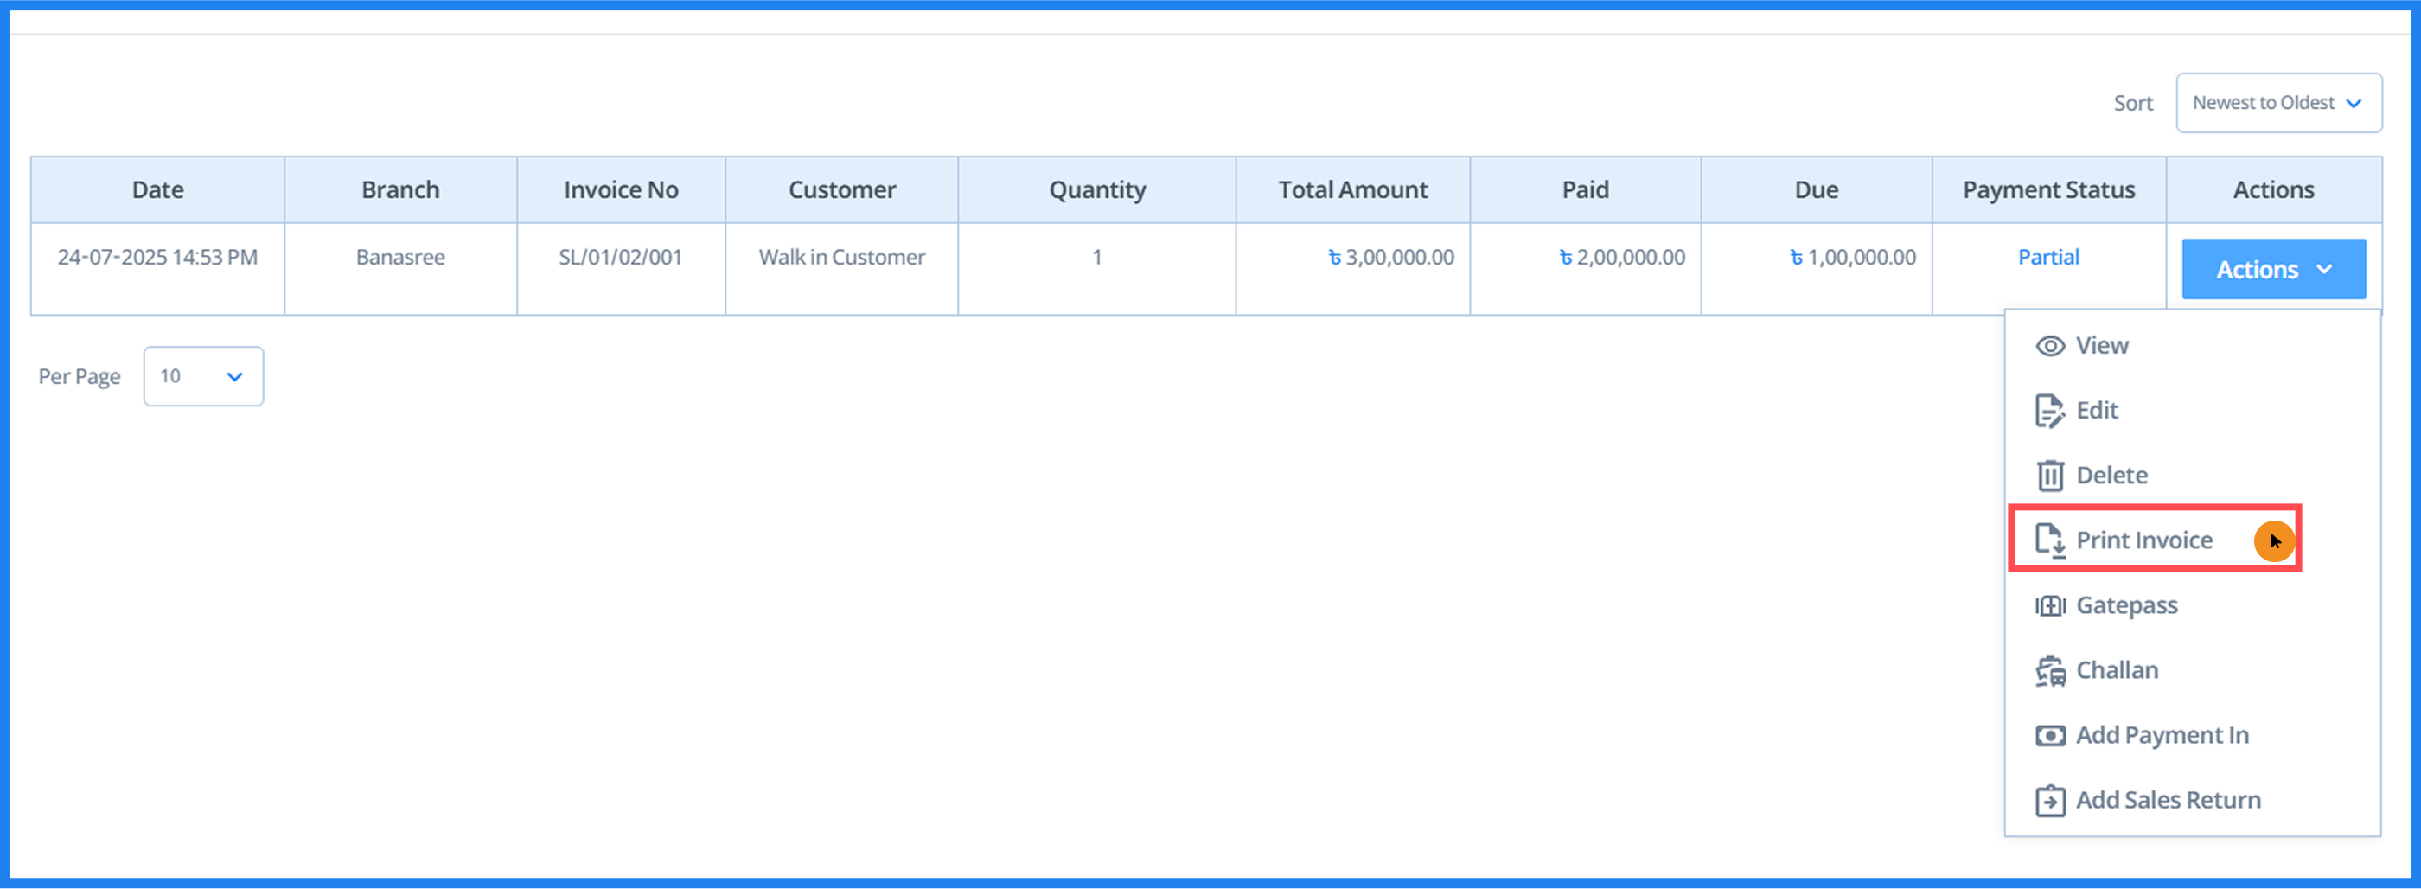Open the Sort dropdown set to Newest to Oldest
The image size is (2421, 889).
tap(2278, 102)
